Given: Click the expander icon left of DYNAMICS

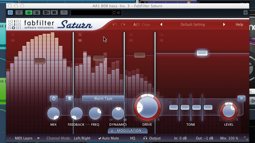Looking at the screenshot, I should pyautogui.click(x=111, y=120).
